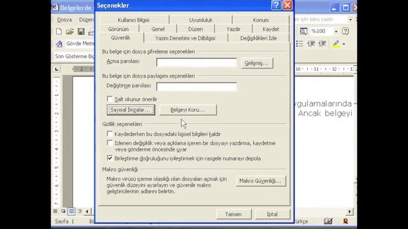Switch to Web Layout view icon
Viewport: 408px width, 229px height.
pyautogui.click(x=63, y=211)
